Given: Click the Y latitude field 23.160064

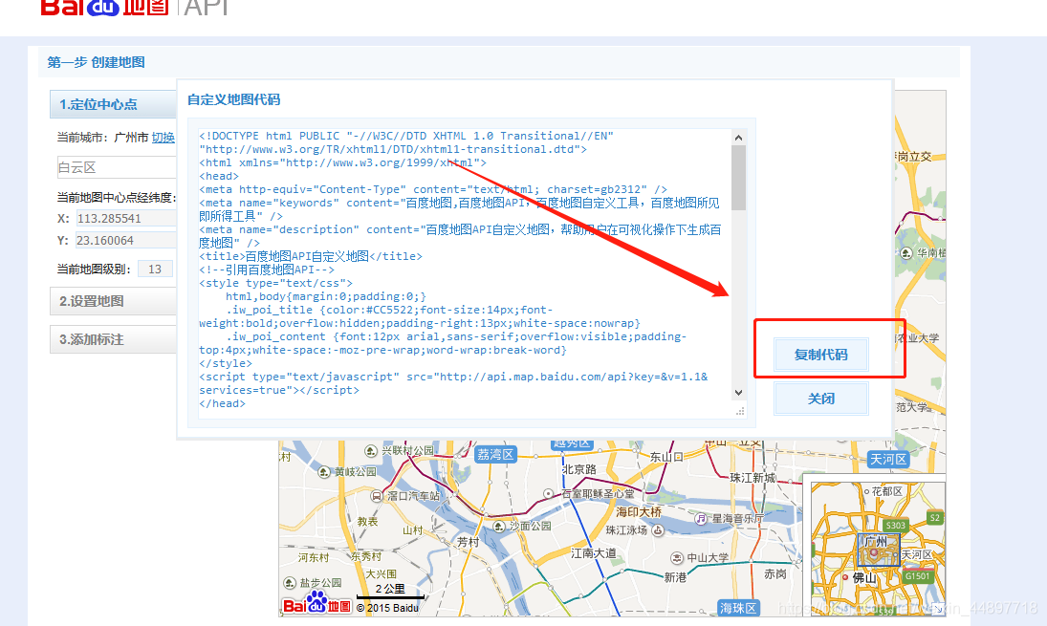Looking at the screenshot, I should (126, 240).
